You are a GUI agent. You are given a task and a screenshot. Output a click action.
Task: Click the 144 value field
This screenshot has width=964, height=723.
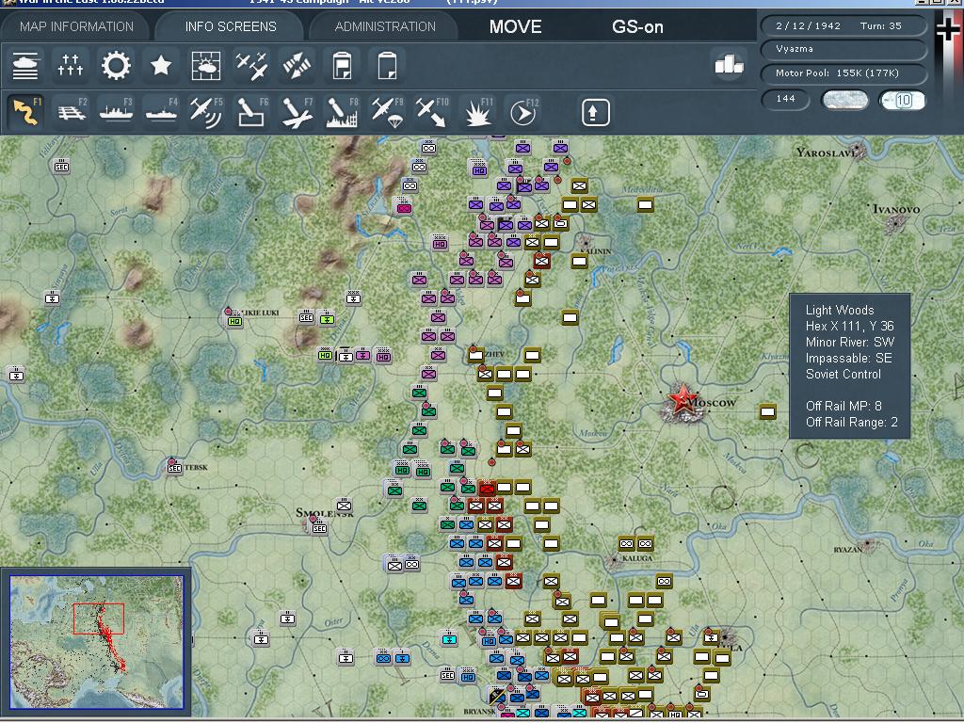tap(786, 99)
